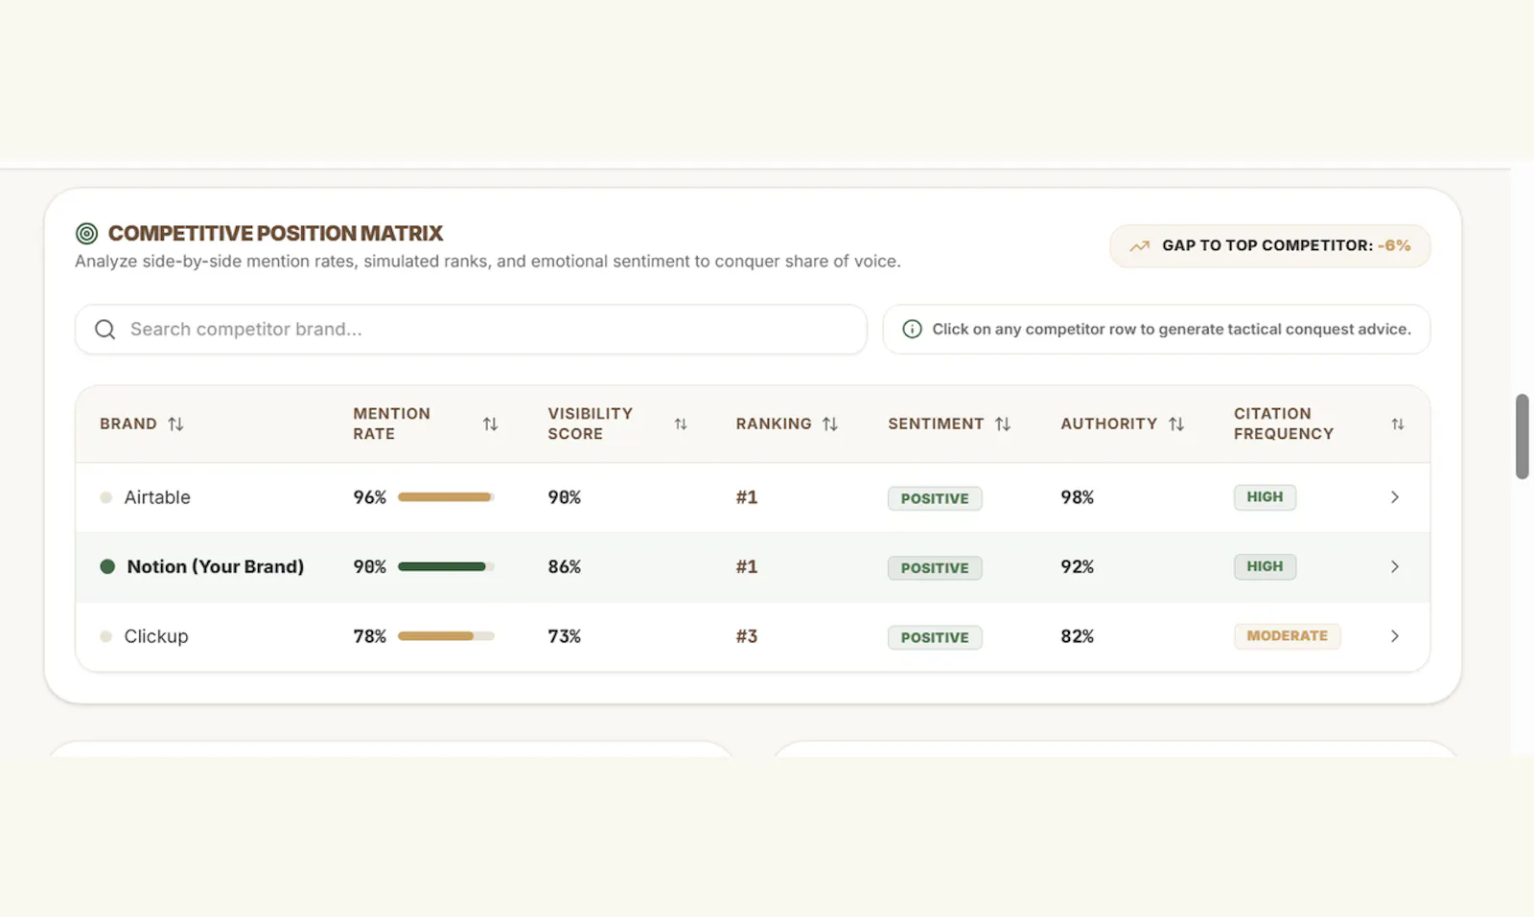
Task: Sort by Authority arrows icon
Action: (x=1176, y=424)
